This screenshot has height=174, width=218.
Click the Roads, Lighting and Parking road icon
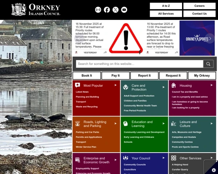pyautogui.click(x=77, y=124)
